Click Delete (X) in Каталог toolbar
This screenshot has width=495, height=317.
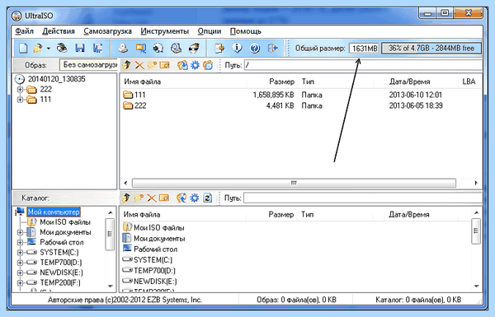[x=152, y=198]
